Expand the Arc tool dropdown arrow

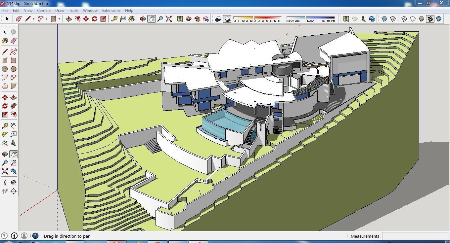(x=46, y=19)
